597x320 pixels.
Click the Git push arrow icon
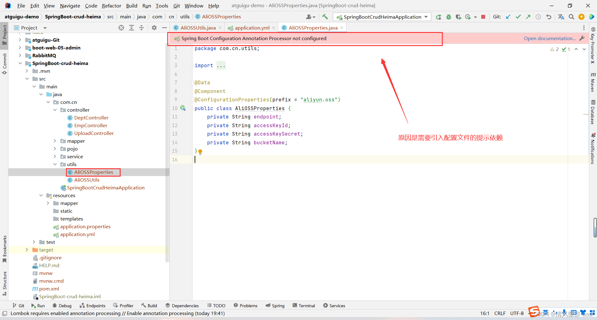(x=528, y=17)
